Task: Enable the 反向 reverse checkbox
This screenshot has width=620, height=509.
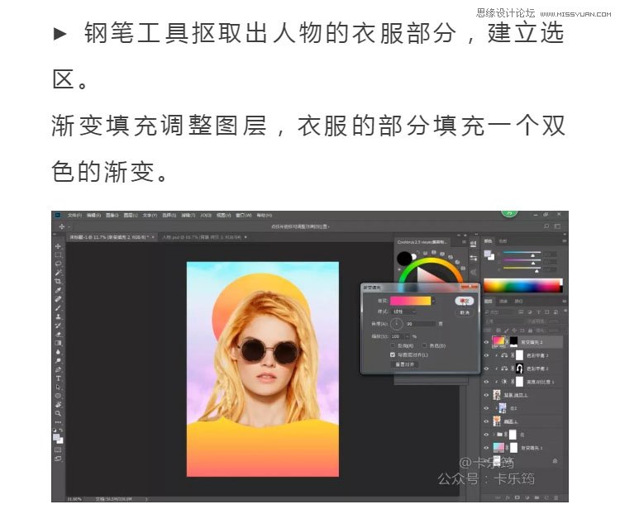Action: click(x=393, y=345)
